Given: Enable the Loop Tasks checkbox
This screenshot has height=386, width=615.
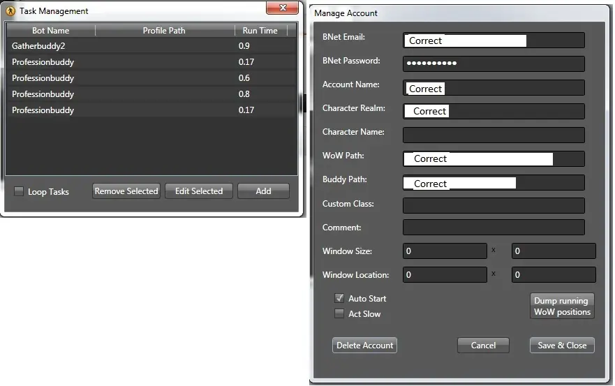Looking at the screenshot, I should click(19, 191).
